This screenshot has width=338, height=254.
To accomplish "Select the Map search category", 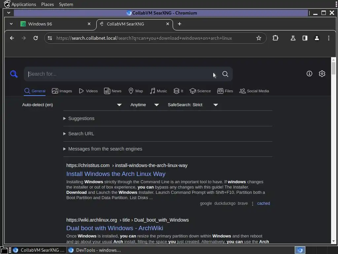I will point(136,91).
